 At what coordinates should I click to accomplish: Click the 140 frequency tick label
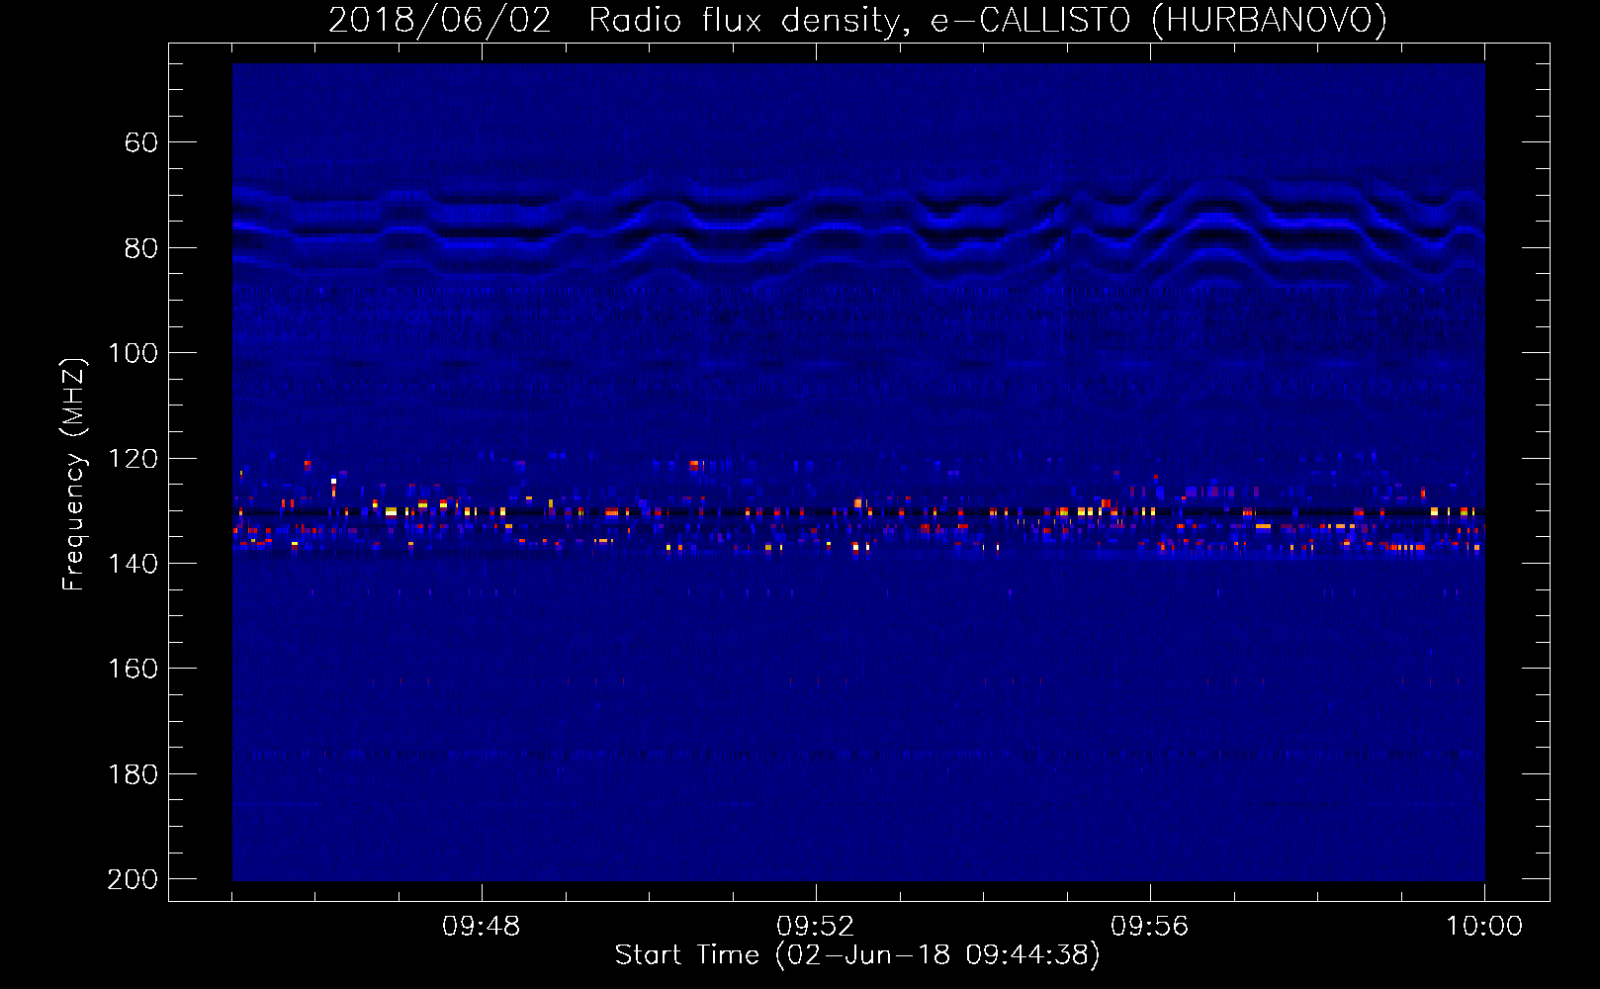(x=133, y=564)
